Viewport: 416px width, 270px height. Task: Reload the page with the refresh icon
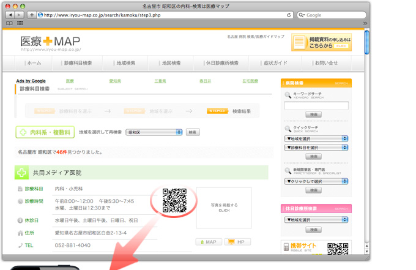coord(289,15)
